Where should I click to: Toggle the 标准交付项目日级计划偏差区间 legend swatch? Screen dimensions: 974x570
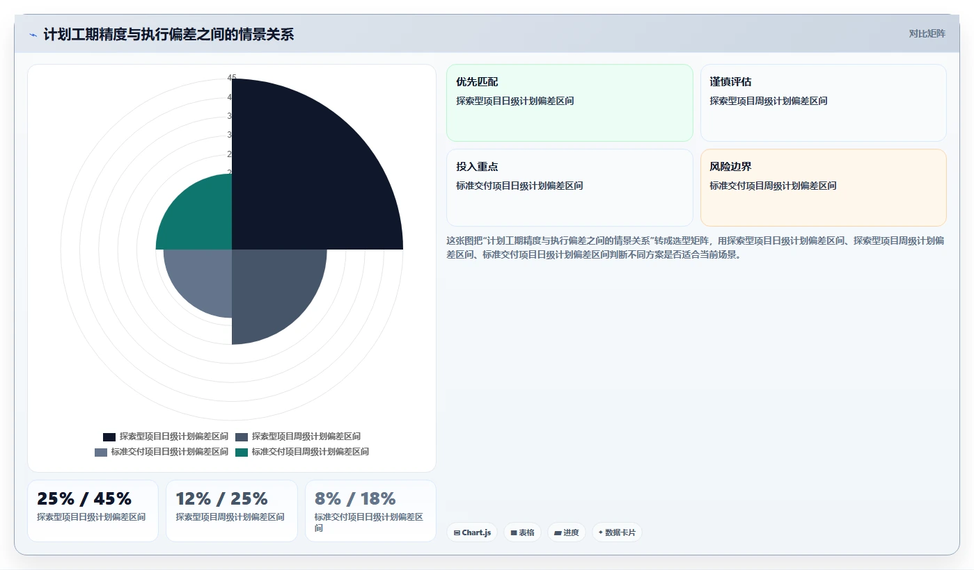(101, 453)
